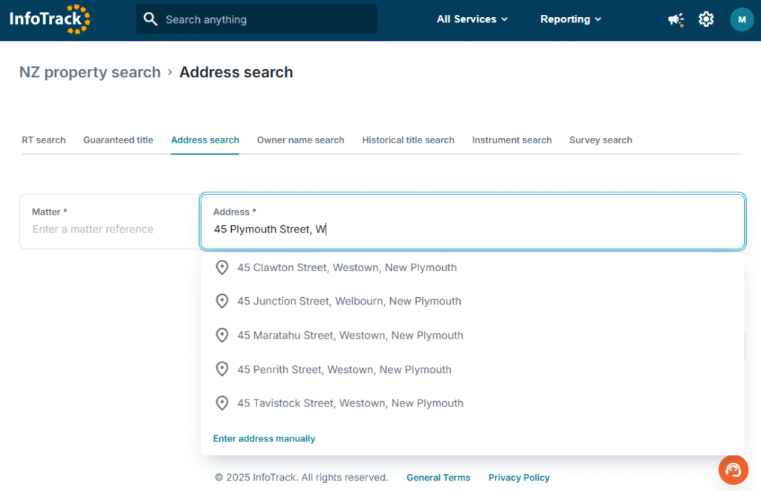Click the Matter reference input field

point(109,230)
